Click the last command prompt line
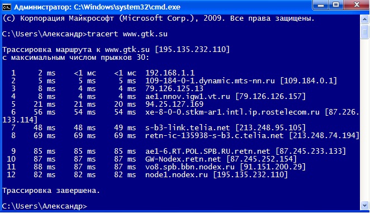Image resolution: width=370 pixels, height=213 pixels. [45, 206]
